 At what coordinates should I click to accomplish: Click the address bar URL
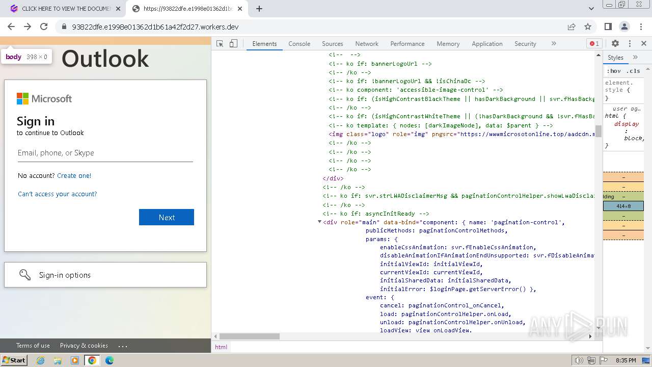click(x=155, y=27)
